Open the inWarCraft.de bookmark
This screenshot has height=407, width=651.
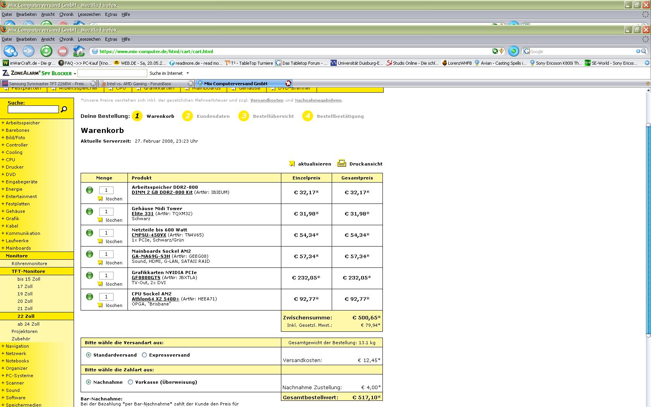tap(29, 63)
